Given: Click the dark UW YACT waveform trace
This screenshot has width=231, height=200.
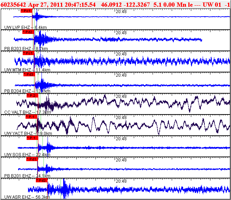Looking at the screenshot, I should pyautogui.click(x=123, y=125).
